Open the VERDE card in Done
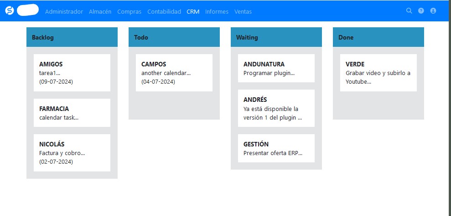Screen dimensions: 451x216 pos(378,73)
